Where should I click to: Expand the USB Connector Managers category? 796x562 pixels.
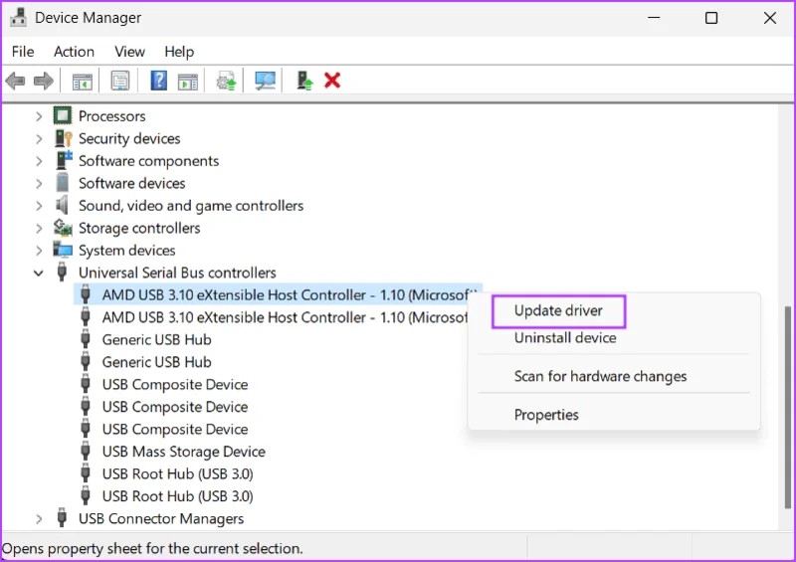click(x=39, y=519)
